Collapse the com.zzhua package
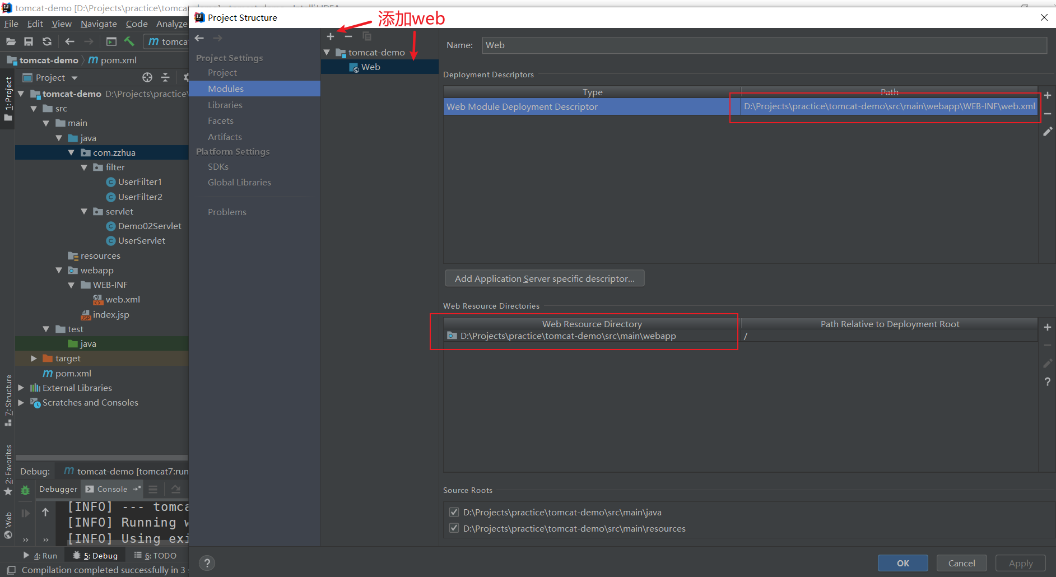1056x577 pixels. (71, 152)
